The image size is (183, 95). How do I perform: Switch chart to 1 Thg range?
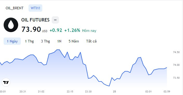tap(29, 41)
